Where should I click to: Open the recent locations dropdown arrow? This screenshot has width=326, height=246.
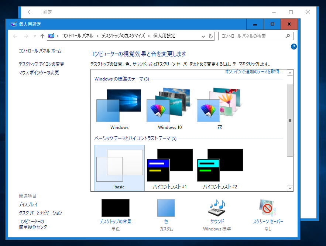[35, 36]
